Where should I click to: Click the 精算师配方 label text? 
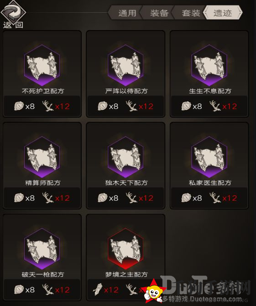pyautogui.click(x=43, y=183)
